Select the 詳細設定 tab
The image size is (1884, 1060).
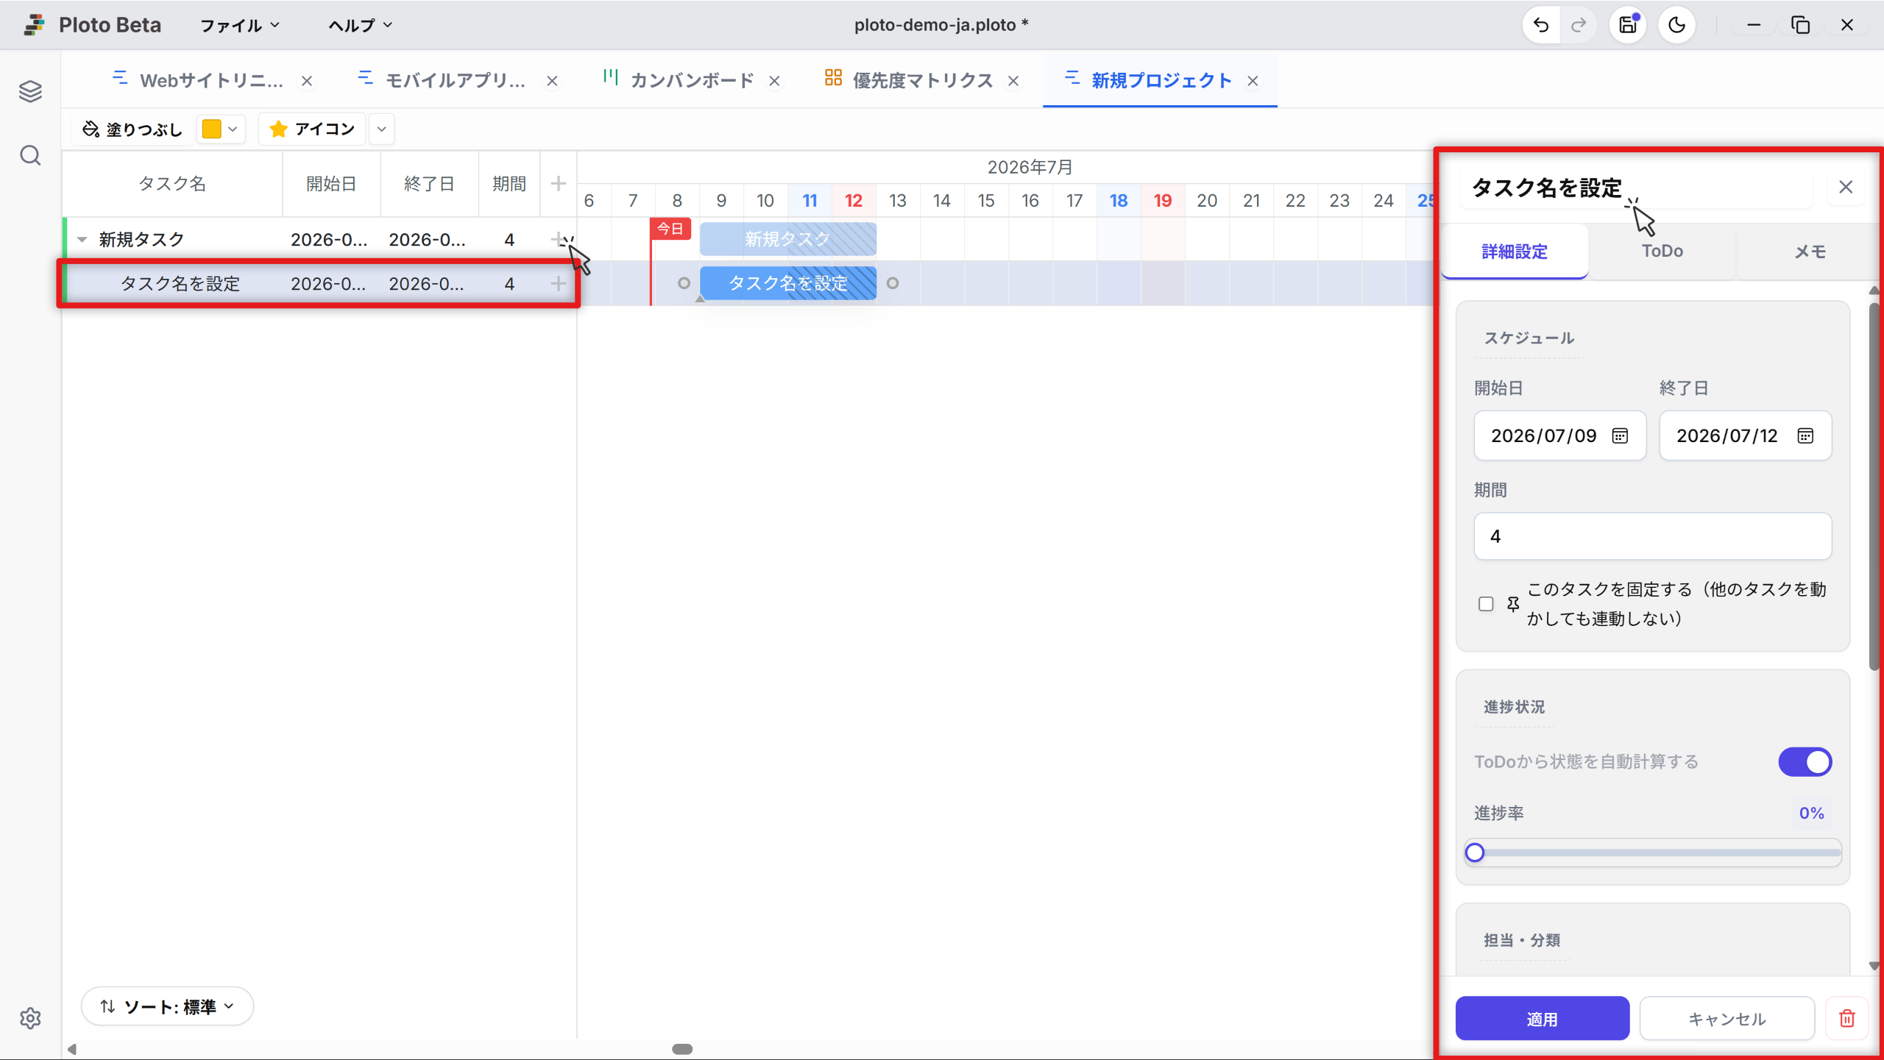(1515, 251)
